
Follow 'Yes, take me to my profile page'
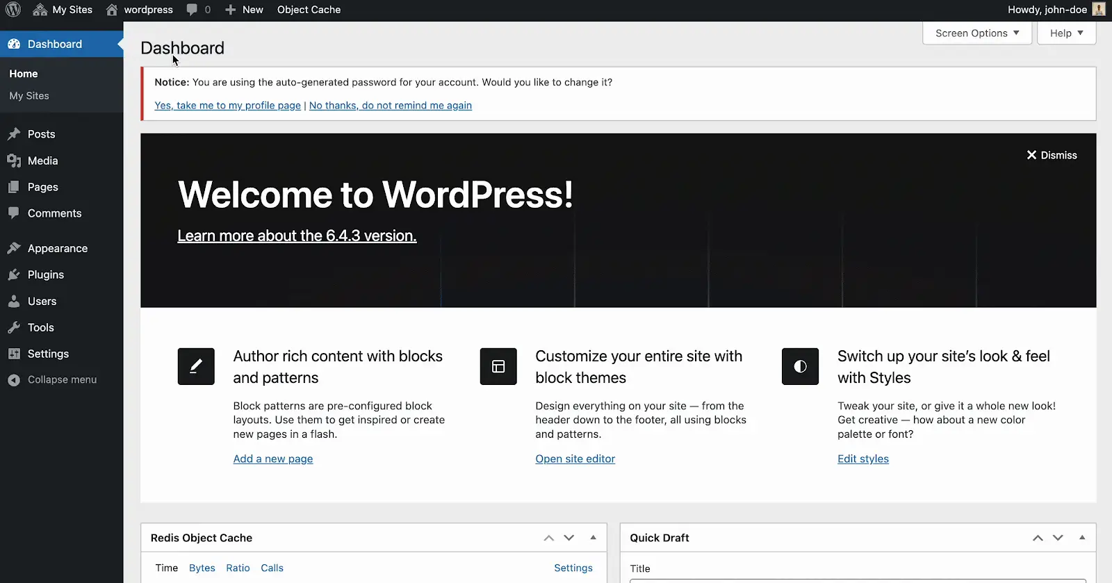(228, 106)
